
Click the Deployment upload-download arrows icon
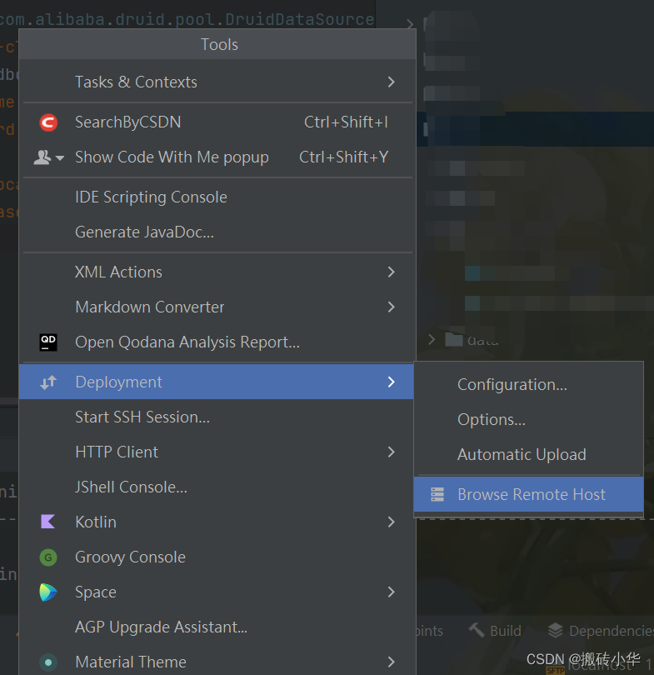tap(48, 382)
